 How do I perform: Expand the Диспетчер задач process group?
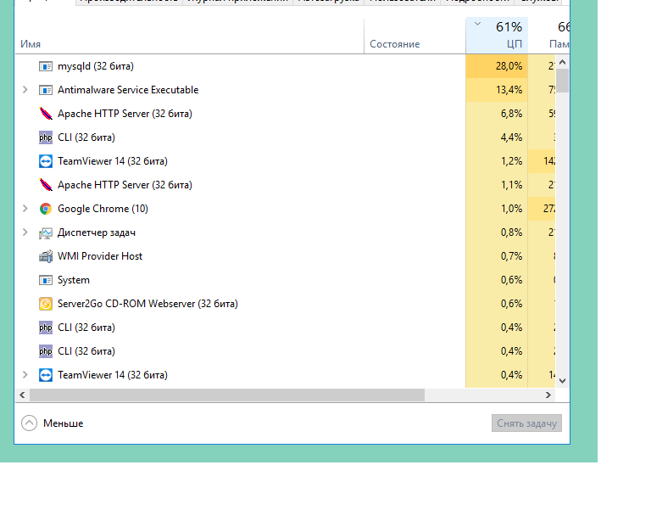coord(25,232)
